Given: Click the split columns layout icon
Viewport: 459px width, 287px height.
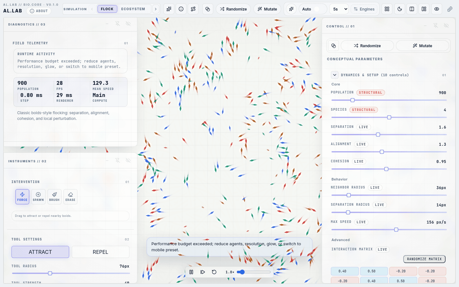Looking at the screenshot, I should coord(412,9).
